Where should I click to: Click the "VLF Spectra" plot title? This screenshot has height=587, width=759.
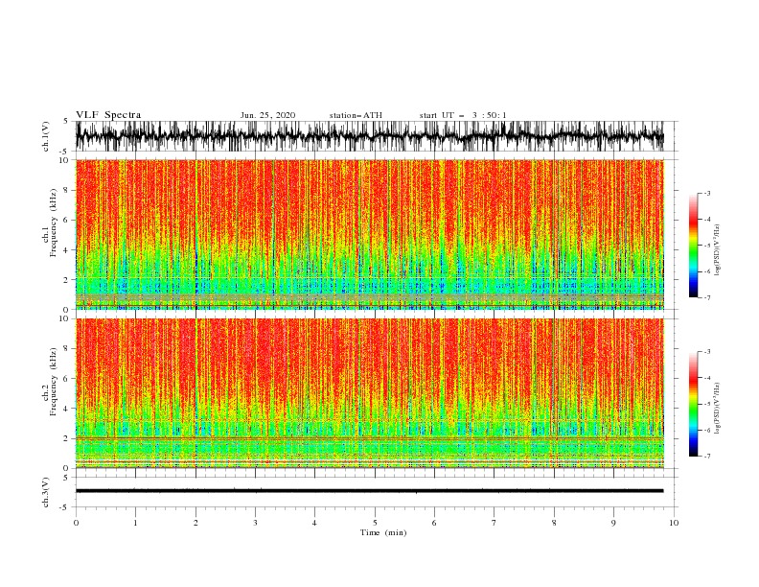point(108,115)
